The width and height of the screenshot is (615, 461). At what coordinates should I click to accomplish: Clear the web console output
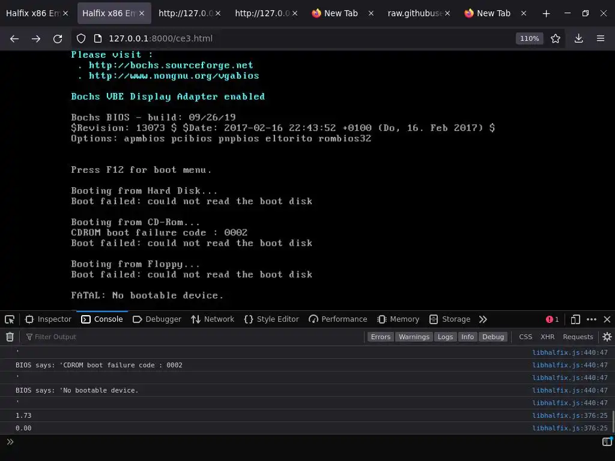(10, 337)
